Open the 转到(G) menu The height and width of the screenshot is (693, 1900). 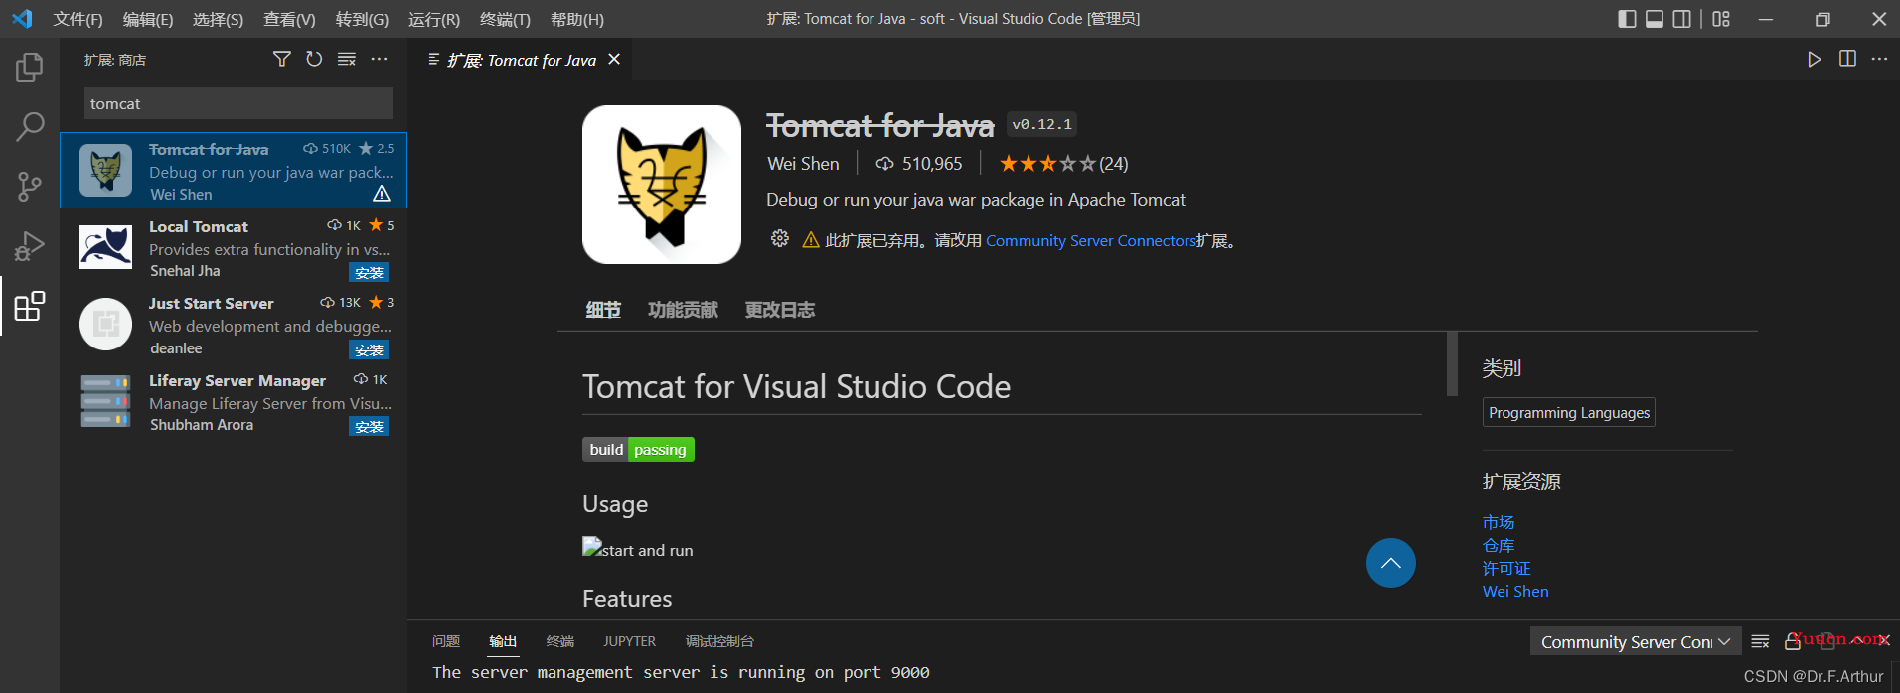click(362, 19)
